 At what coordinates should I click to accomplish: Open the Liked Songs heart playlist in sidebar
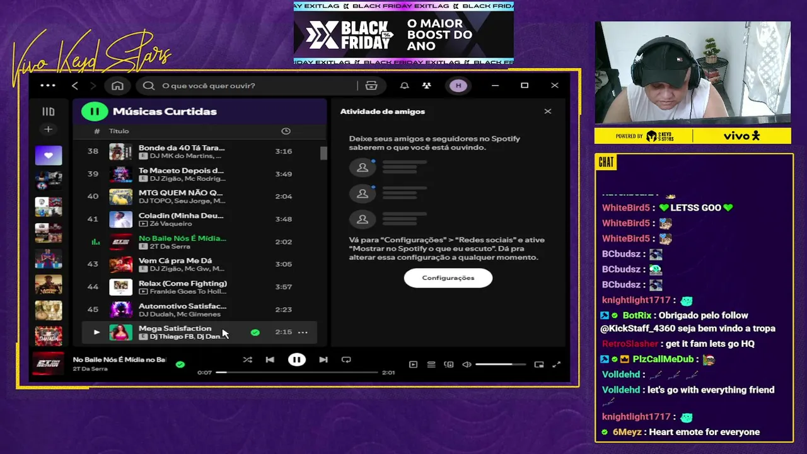[49, 155]
